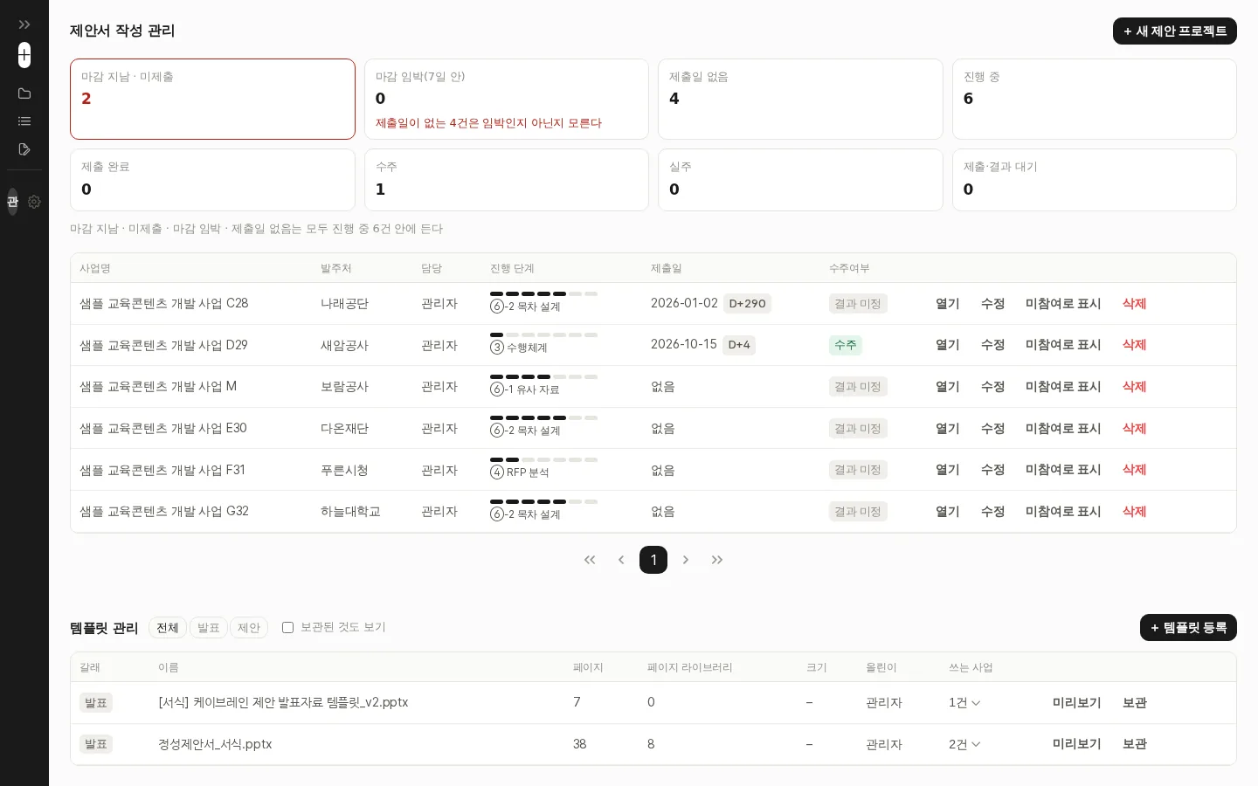Click progress bar of project G32
The image size is (1258, 786).
(x=543, y=501)
